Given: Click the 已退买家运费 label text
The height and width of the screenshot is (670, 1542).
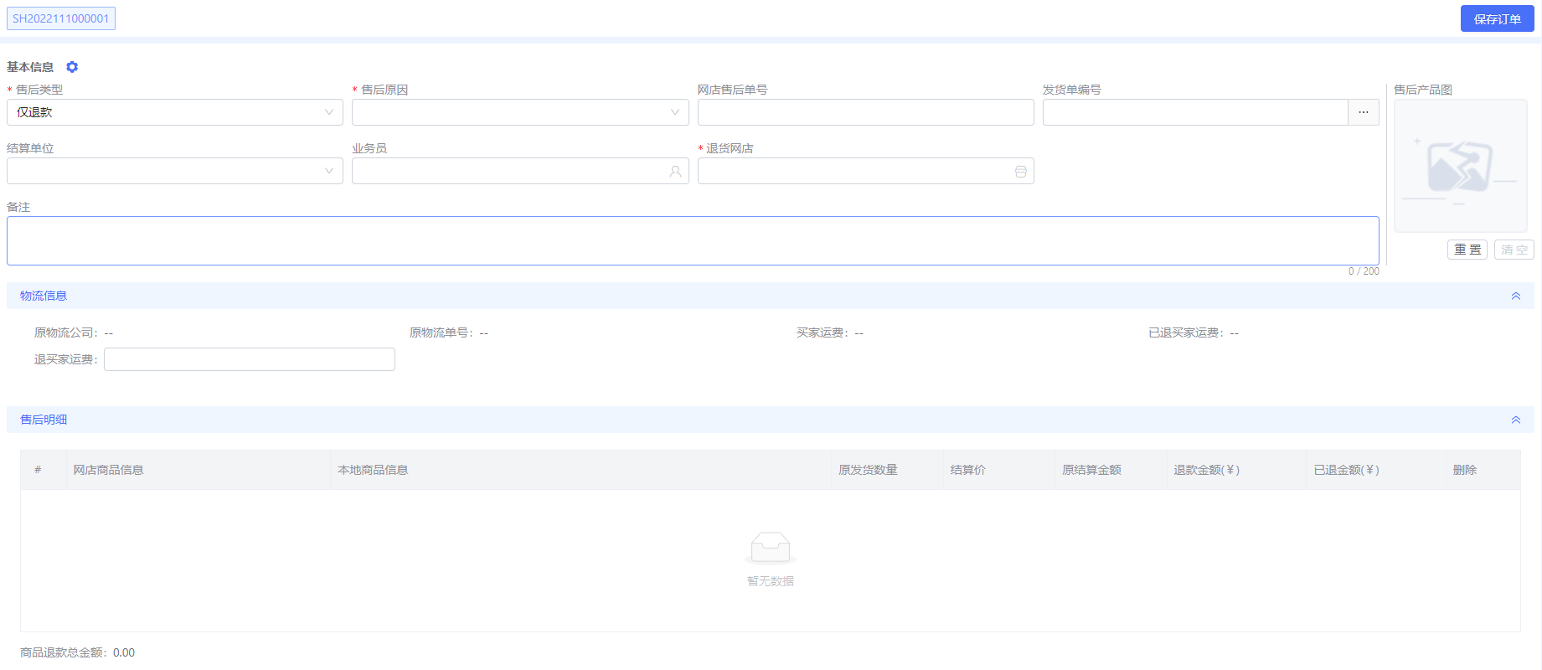Looking at the screenshot, I should [1186, 332].
